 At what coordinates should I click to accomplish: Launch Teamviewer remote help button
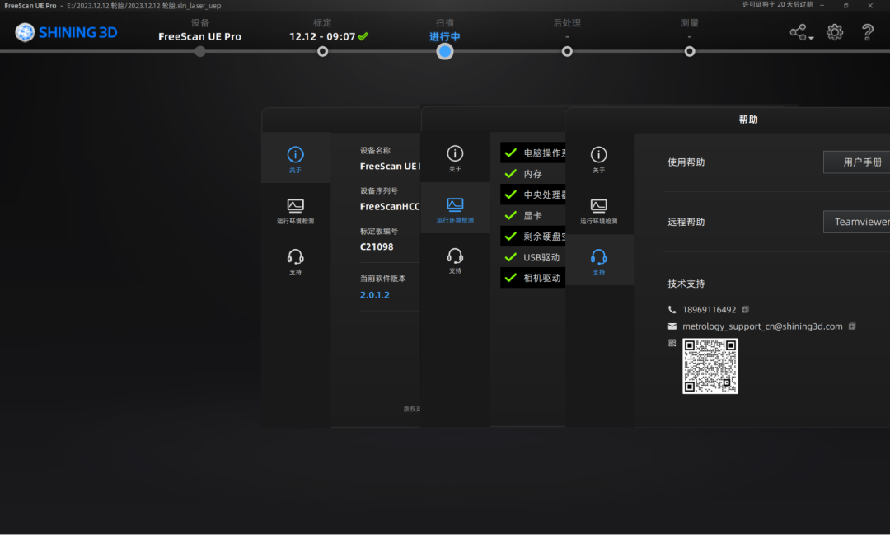click(856, 222)
